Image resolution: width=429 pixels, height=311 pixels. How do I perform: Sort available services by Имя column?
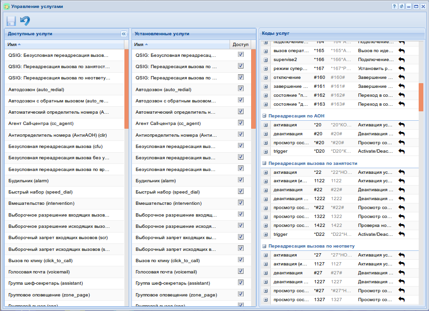click(x=14, y=44)
